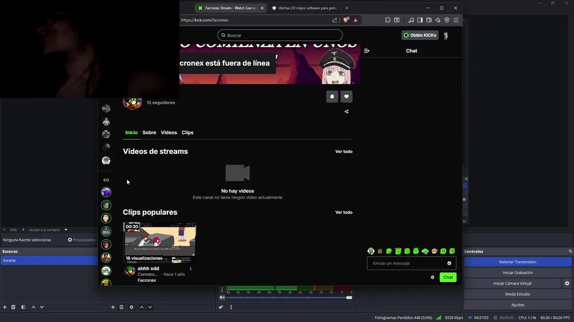Open Brave VPN shield icon
This screenshot has width=574, height=322.
(x=447, y=20)
